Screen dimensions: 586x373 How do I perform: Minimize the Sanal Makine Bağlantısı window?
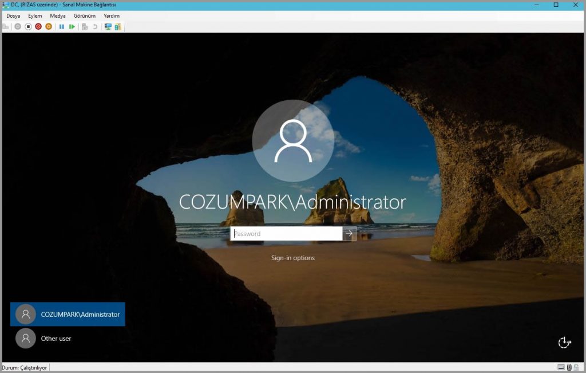[537, 5]
